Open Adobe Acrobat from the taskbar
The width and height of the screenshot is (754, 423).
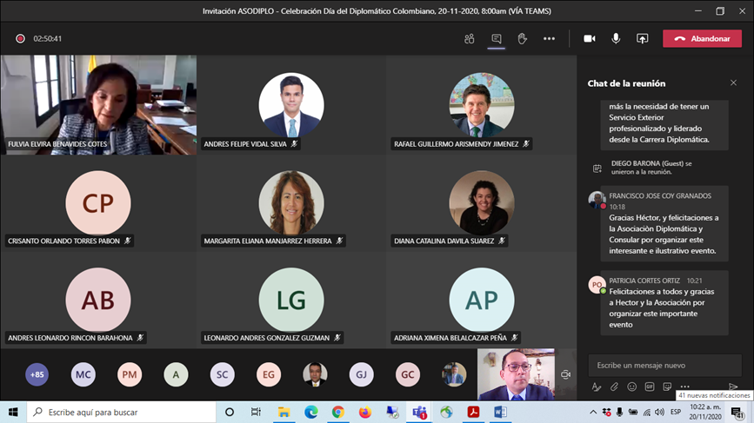[x=473, y=413]
